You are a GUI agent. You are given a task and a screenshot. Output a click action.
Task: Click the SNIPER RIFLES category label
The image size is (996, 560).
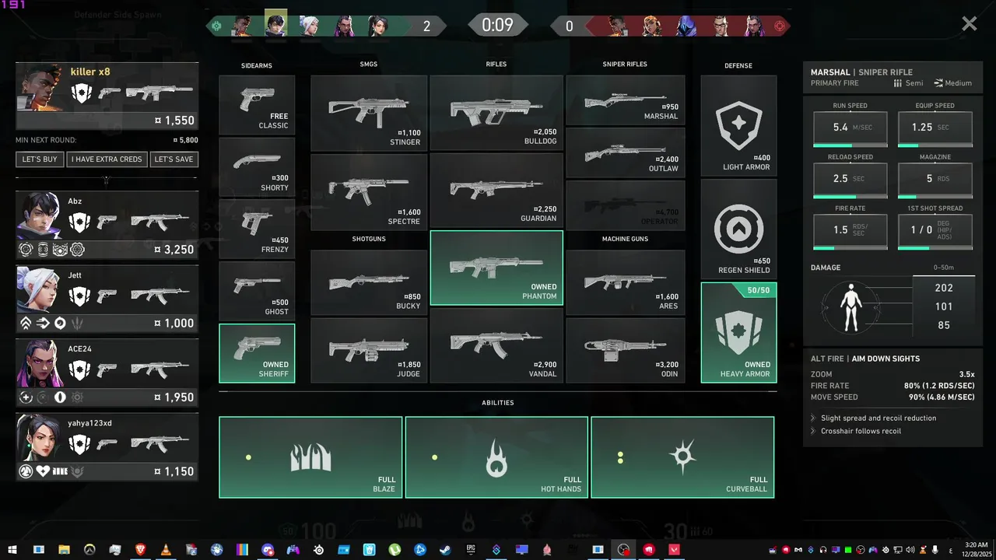tap(625, 65)
